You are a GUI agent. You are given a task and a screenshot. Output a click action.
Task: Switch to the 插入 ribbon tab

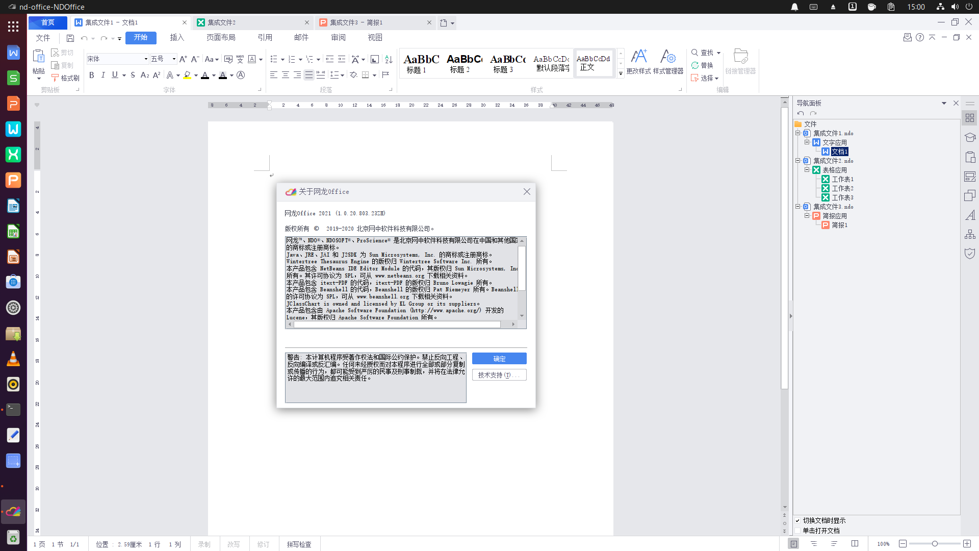pyautogui.click(x=177, y=38)
